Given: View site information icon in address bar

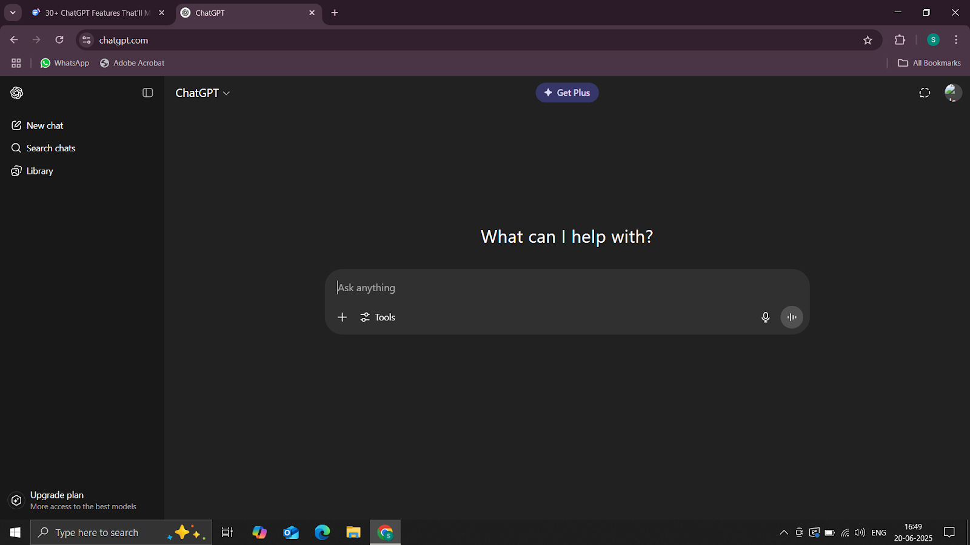Looking at the screenshot, I should pos(87,40).
